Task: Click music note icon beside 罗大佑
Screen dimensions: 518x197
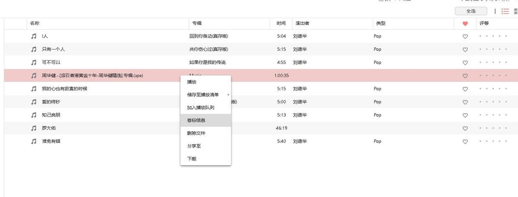Action: [34, 128]
